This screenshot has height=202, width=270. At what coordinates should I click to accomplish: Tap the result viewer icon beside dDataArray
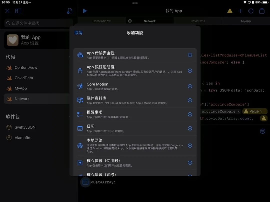coord(85,182)
